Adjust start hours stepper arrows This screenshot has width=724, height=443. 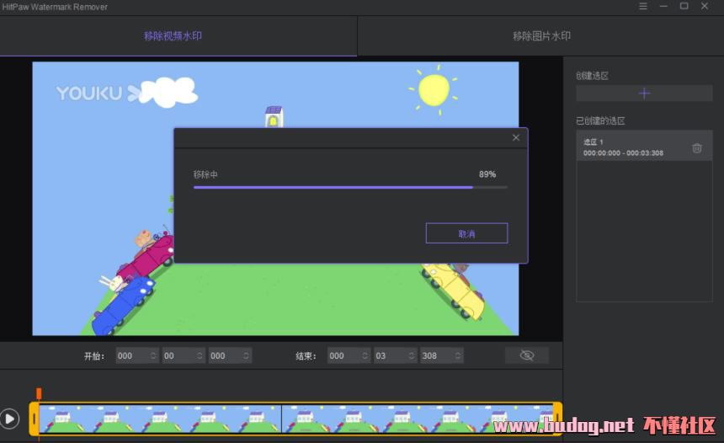(x=153, y=355)
